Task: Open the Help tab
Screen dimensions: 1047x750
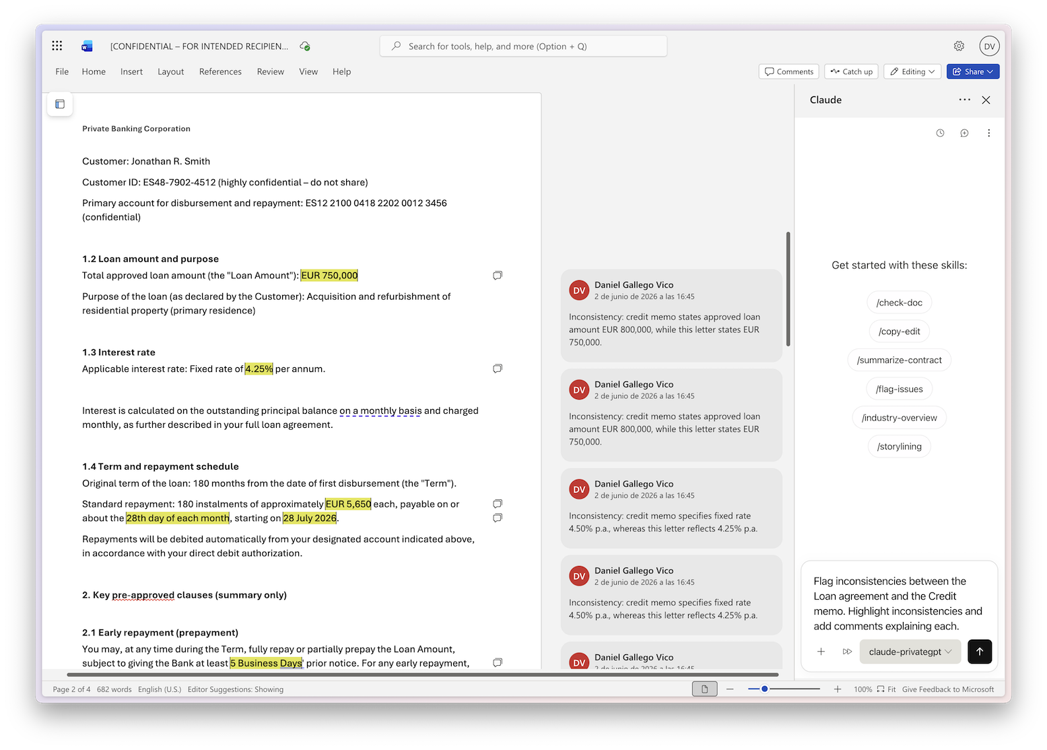Action: 341,71
